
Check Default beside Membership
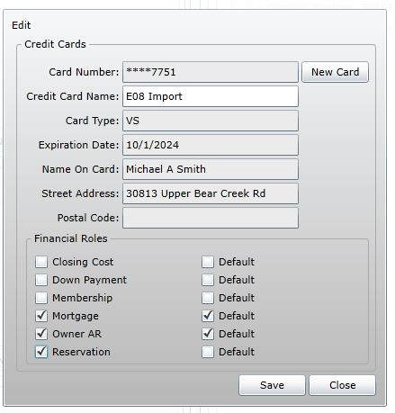208,298
